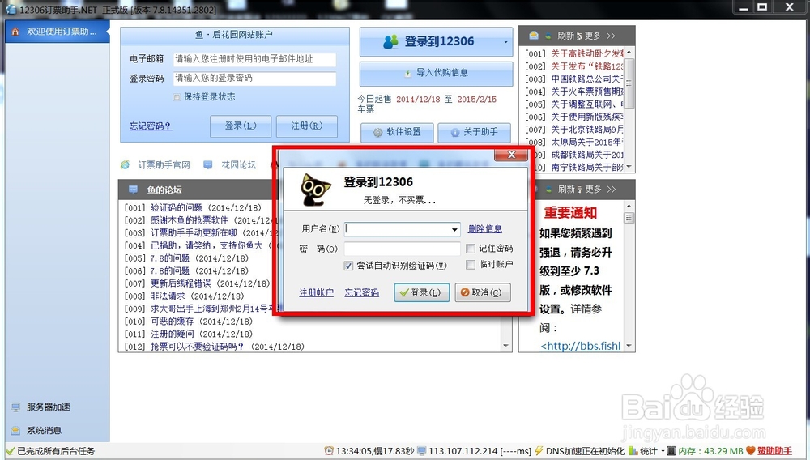Click the home icon on 欢迎使用订票助手 tab
Viewport: 810px width, 460px height.
(x=15, y=32)
